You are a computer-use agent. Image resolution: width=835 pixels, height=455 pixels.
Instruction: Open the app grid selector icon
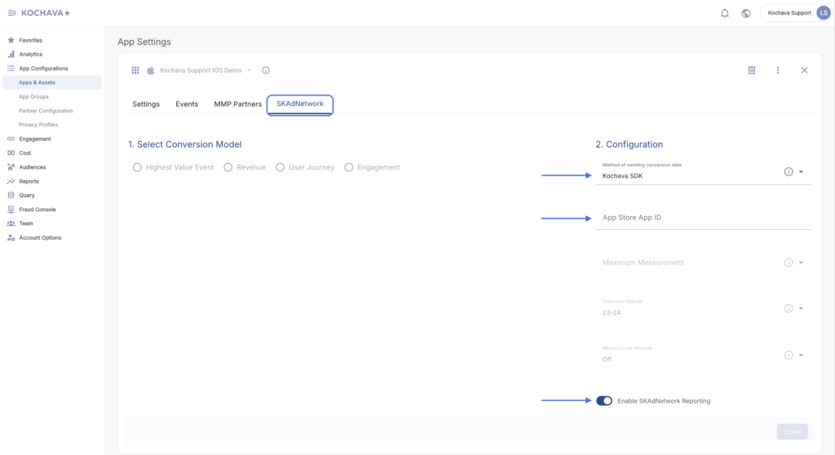click(135, 70)
